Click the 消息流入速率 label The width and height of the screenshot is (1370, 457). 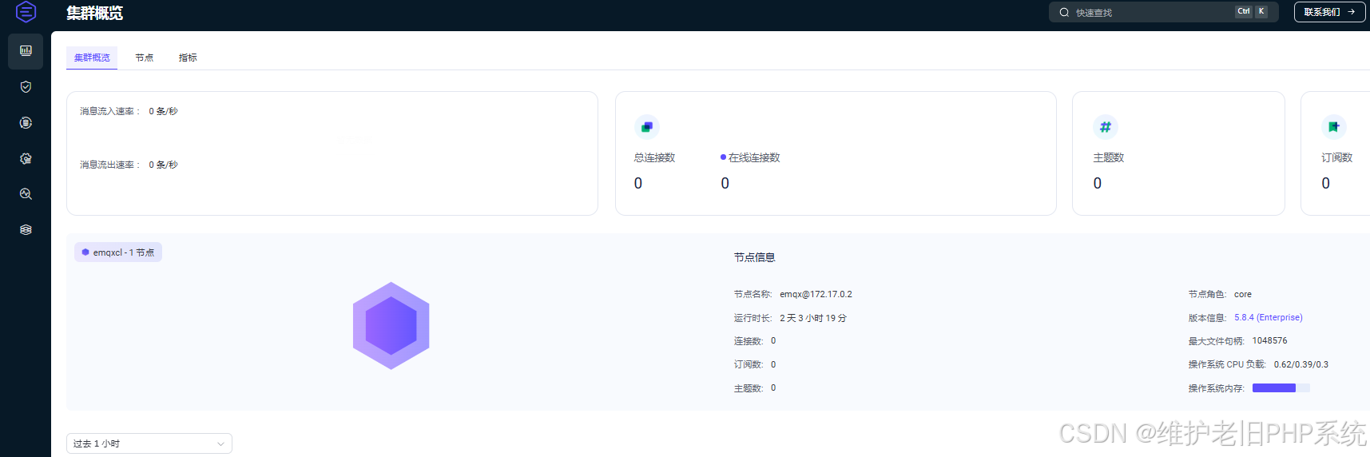click(x=109, y=111)
